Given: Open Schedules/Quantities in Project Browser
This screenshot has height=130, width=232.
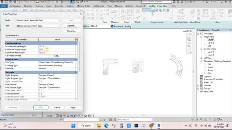Looking at the screenshot, I should (213, 79).
